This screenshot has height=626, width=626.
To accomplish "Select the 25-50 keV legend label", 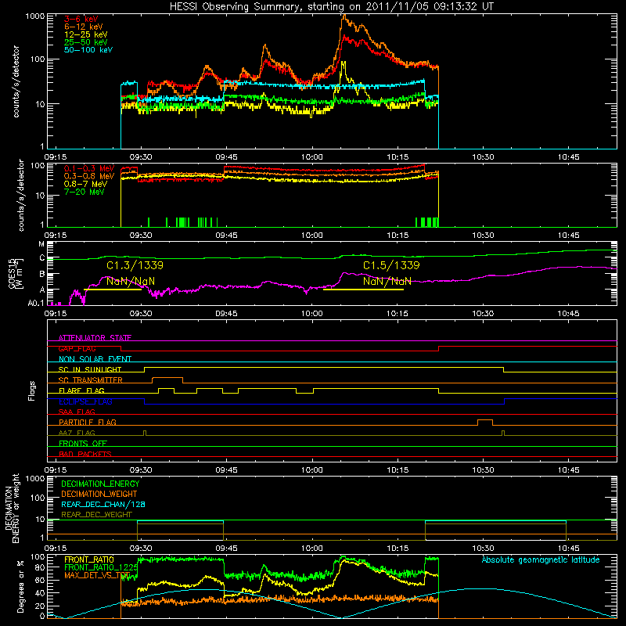I will click(86, 42).
